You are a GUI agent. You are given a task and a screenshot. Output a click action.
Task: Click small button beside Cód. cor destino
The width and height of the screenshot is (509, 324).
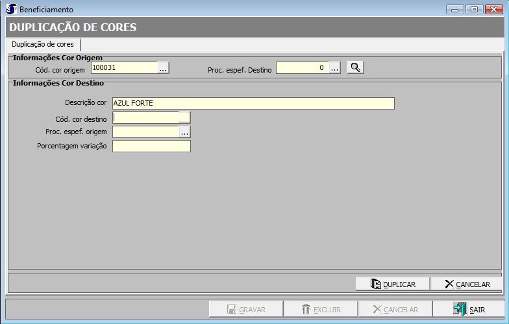click(x=185, y=117)
